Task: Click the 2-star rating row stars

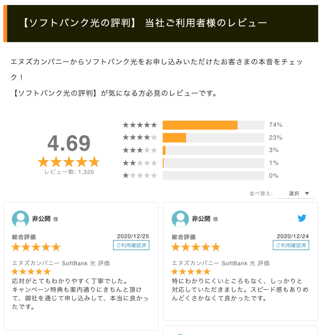Action: coord(140,163)
